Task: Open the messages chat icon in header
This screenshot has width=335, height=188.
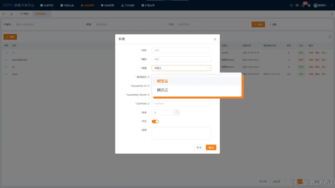Action: 297,5
